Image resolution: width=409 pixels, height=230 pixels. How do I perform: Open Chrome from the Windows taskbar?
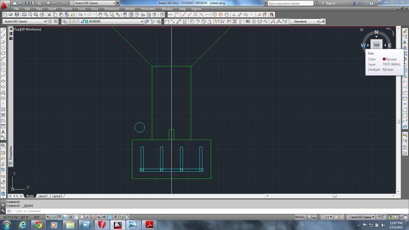[x=38, y=224]
